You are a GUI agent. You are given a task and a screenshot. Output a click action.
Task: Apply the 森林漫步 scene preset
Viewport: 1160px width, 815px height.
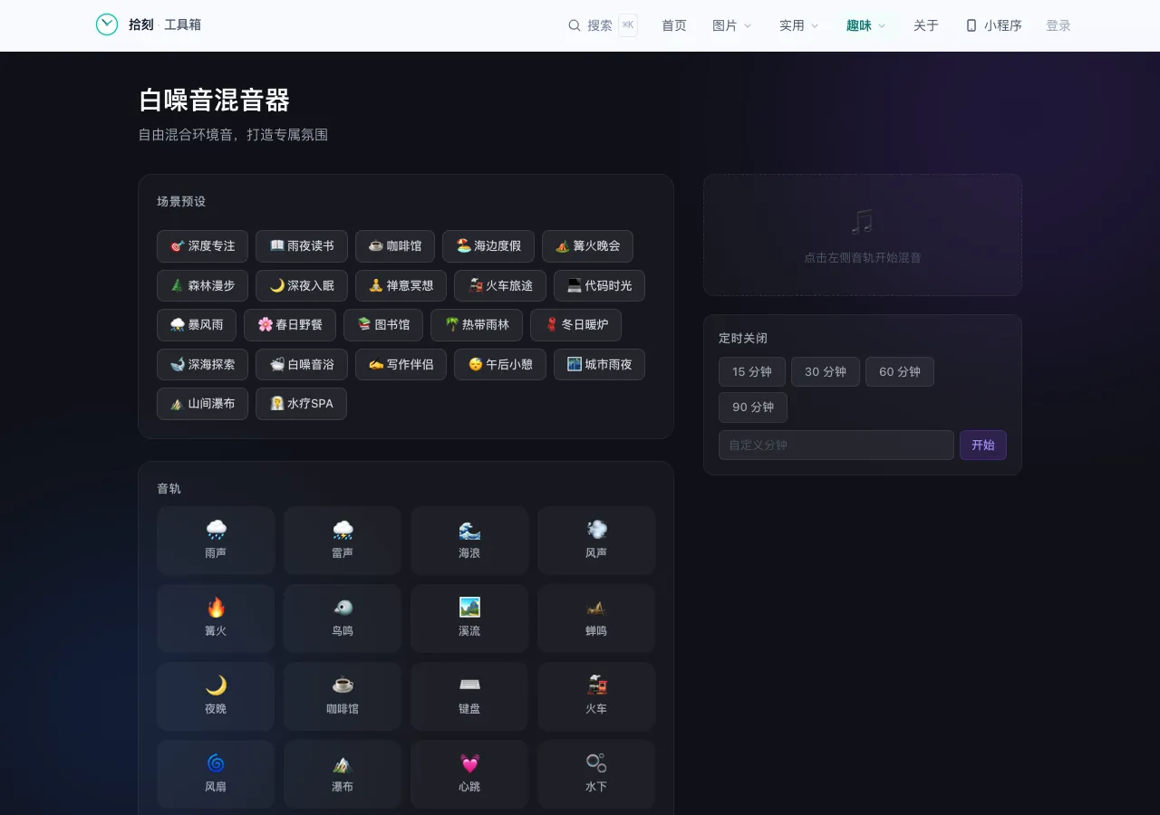click(x=202, y=285)
